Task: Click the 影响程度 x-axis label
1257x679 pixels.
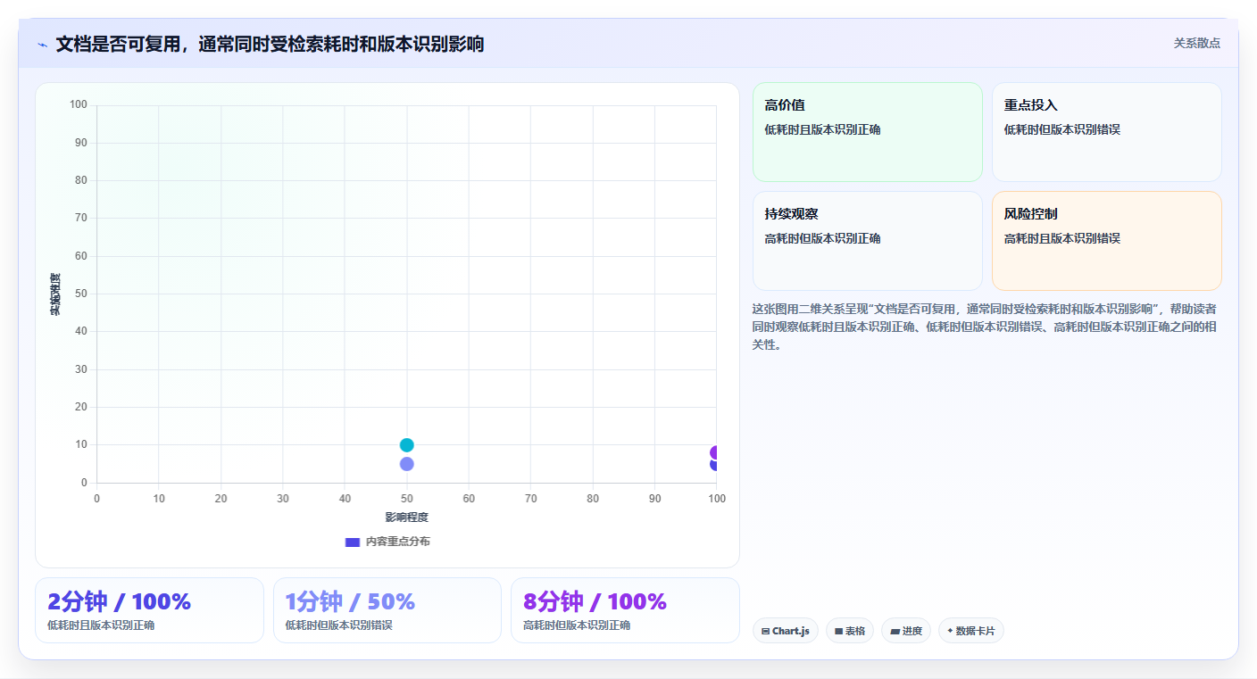Action: tap(407, 518)
